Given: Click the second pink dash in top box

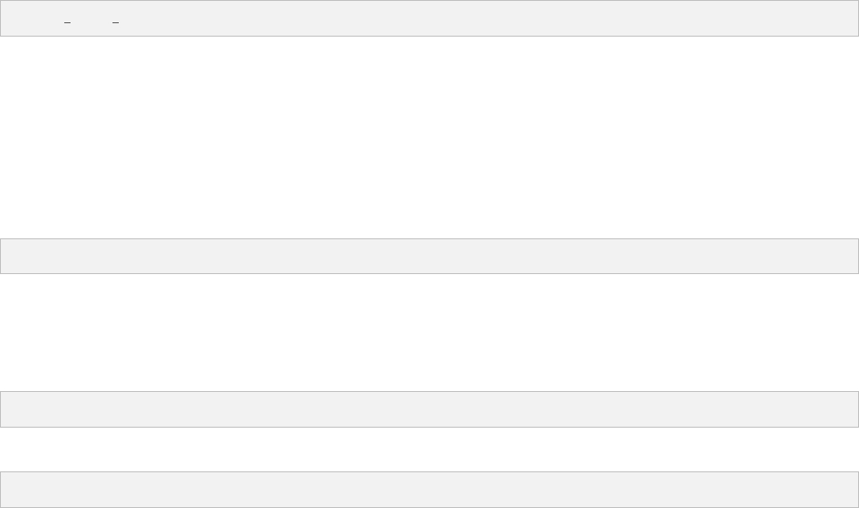Looking at the screenshot, I should (115, 23).
